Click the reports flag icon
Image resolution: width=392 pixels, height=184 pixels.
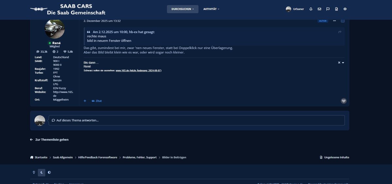tap(328, 9)
